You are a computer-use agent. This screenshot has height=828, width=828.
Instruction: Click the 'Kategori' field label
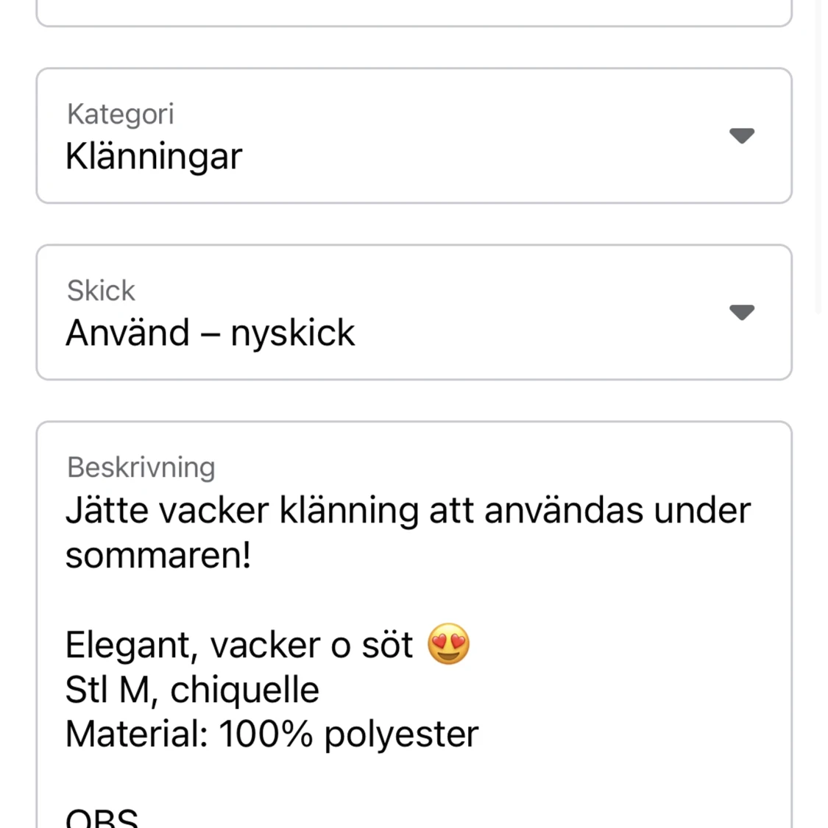pos(121,114)
